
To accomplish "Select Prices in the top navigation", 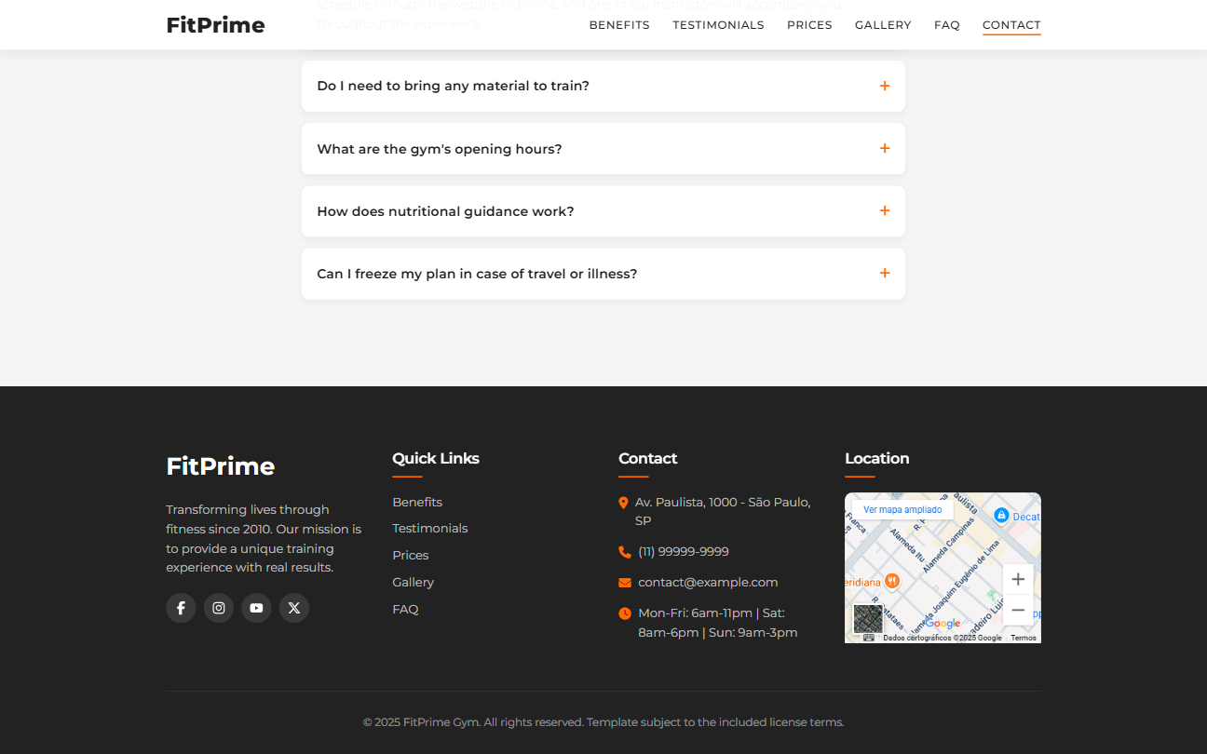I will [809, 25].
